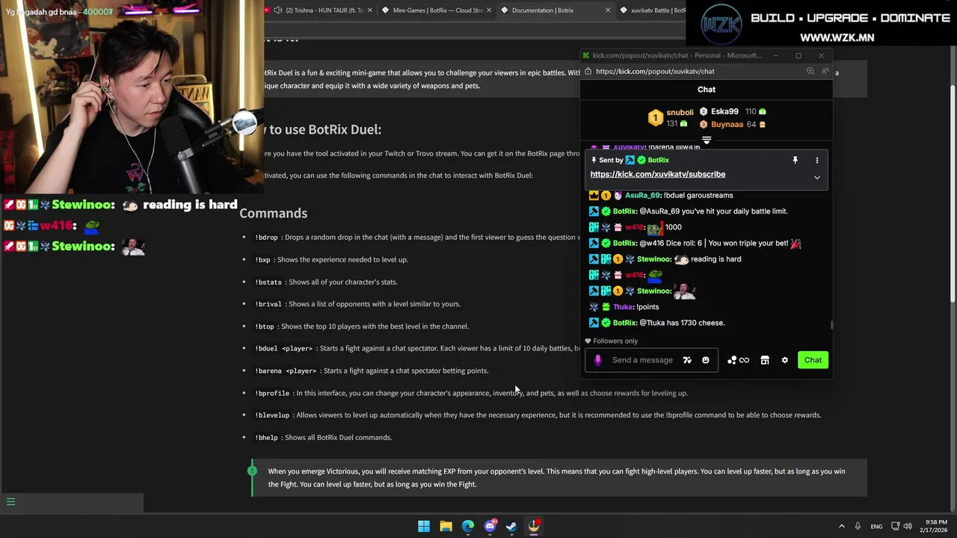Click the !btop command text

click(265, 327)
